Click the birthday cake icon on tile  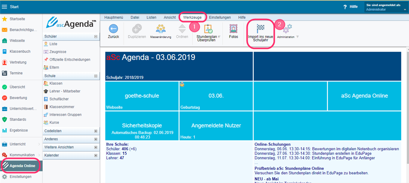click(x=182, y=84)
